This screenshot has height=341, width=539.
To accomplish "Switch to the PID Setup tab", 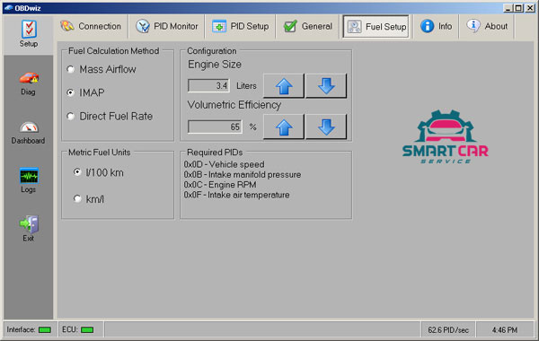I will click(x=240, y=26).
